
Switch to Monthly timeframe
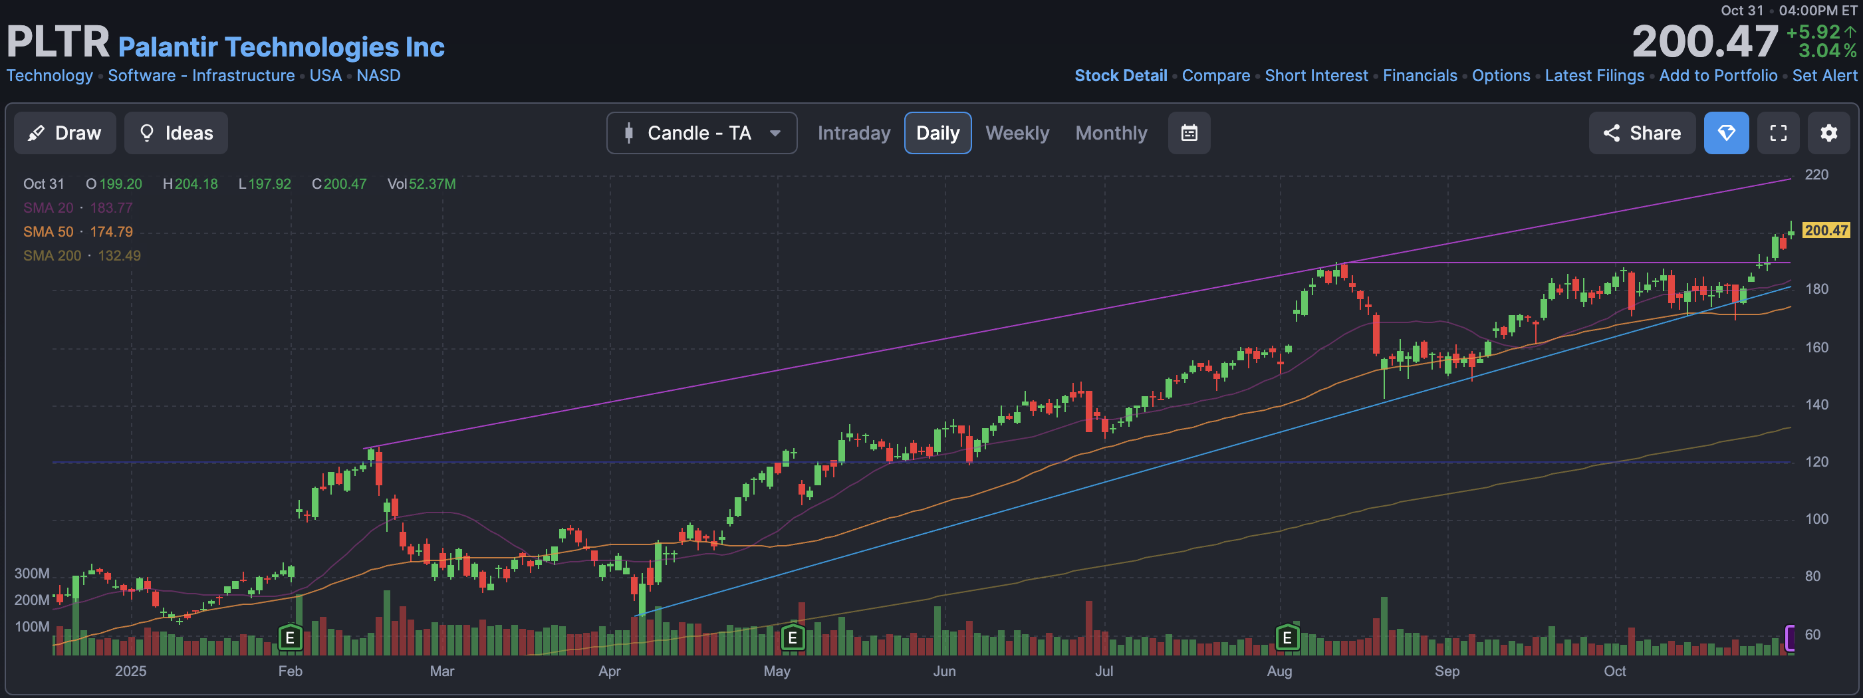pyautogui.click(x=1111, y=133)
